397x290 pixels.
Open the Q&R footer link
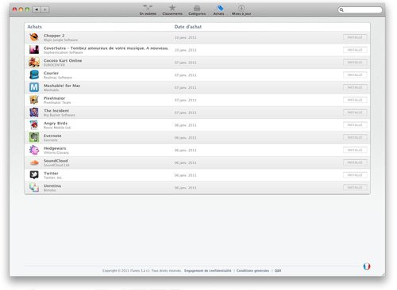point(278,270)
